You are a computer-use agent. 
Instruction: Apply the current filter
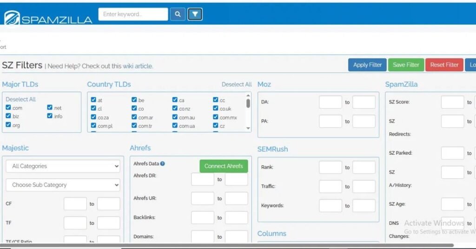pyautogui.click(x=367, y=65)
